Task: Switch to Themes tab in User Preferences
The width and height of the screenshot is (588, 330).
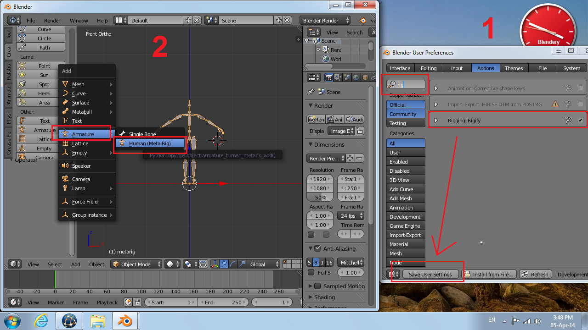Action: [514, 68]
